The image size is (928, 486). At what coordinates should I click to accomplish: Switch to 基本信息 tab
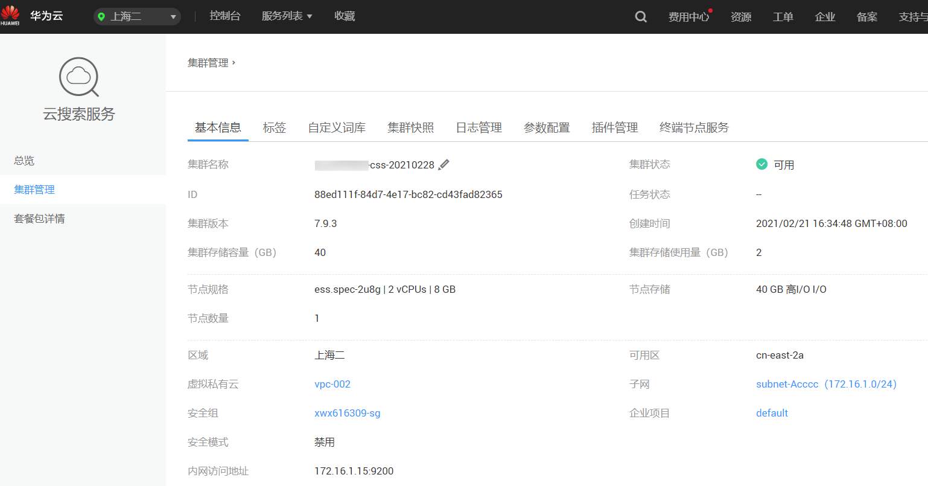point(218,127)
